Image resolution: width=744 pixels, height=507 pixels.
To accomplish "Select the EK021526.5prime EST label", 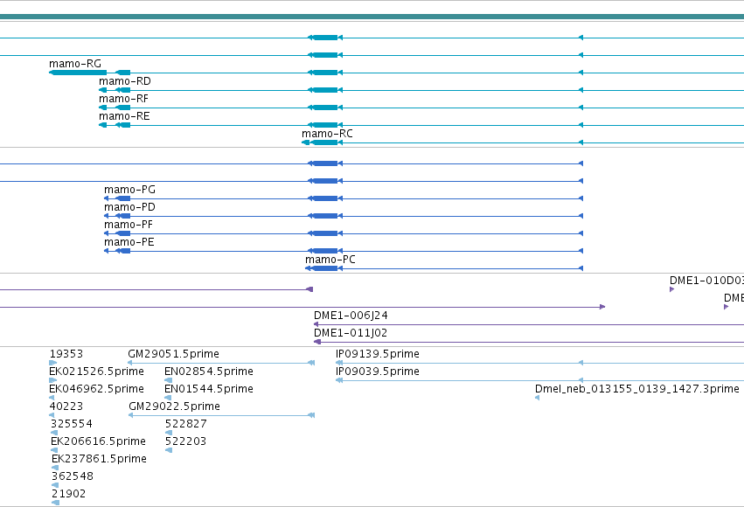I will (x=96, y=372).
